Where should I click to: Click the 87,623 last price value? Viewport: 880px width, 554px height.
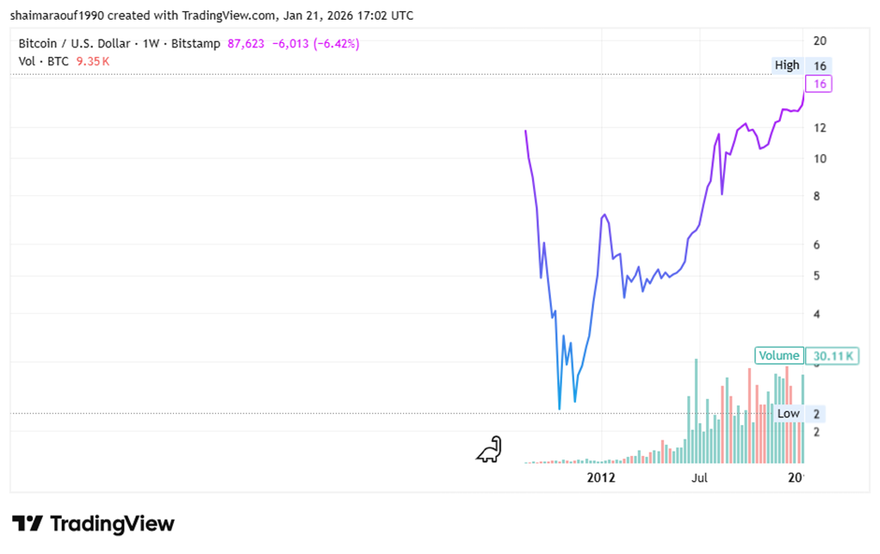[246, 43]
